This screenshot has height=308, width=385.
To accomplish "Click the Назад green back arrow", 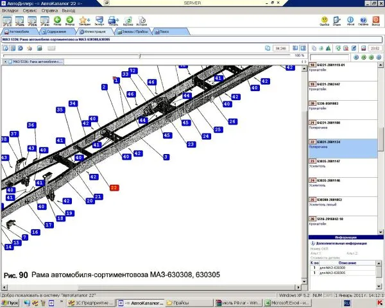I will click(57, 21).
